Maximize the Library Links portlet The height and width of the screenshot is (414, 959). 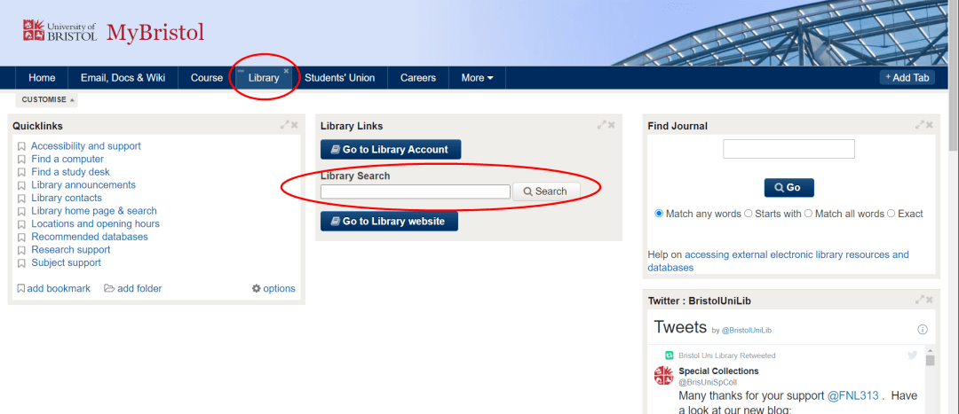click(602, 125)
